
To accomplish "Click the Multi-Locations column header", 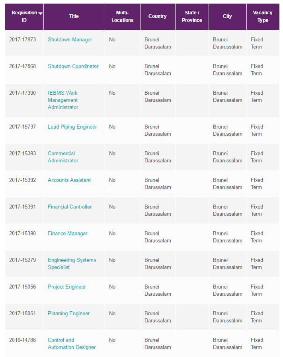I will (x=122, y=16).
